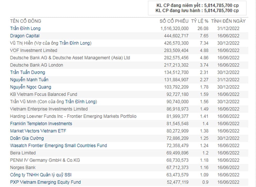This screenshot has width=256, height=187.
Task: Click share count 131,884,907
Action: pos(176,80)
